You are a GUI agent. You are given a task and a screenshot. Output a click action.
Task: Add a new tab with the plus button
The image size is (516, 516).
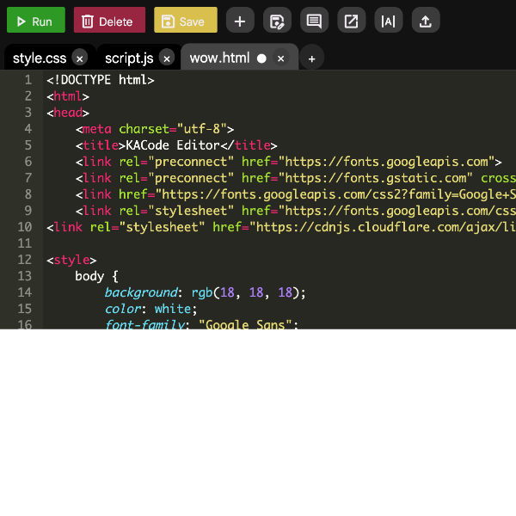tap(311, 58)
